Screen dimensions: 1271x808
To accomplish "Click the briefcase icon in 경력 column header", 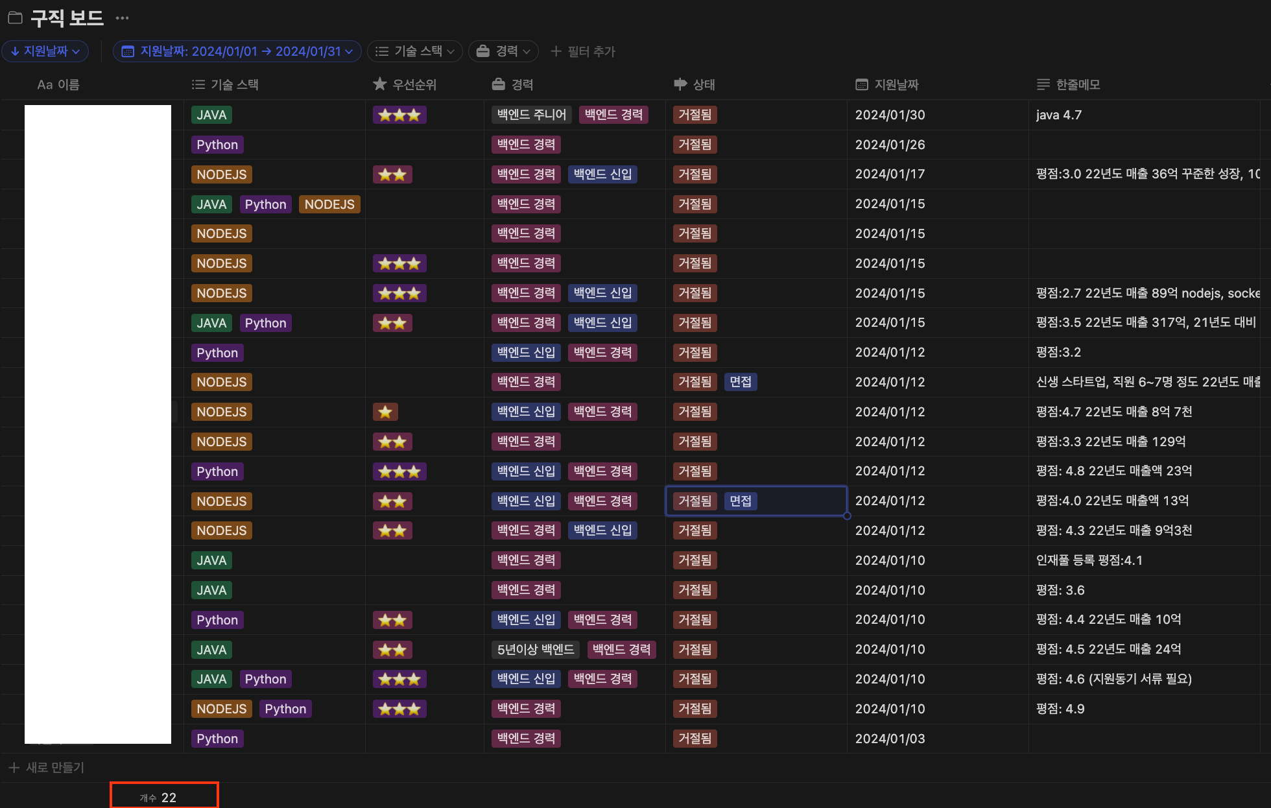I will point(498,84).
